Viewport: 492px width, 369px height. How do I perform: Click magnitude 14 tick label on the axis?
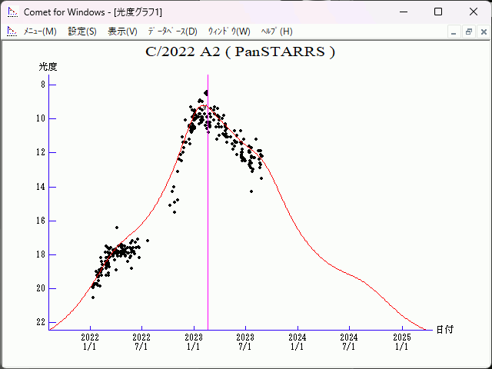[x=41, y=187]
